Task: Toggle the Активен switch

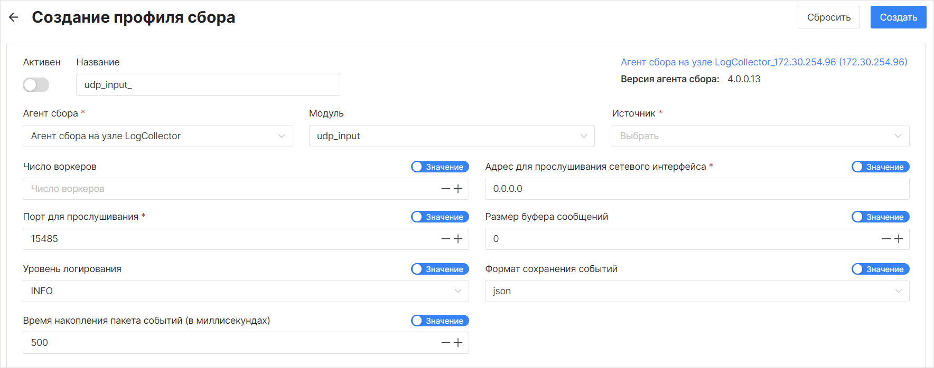Action: click(36, 85)
